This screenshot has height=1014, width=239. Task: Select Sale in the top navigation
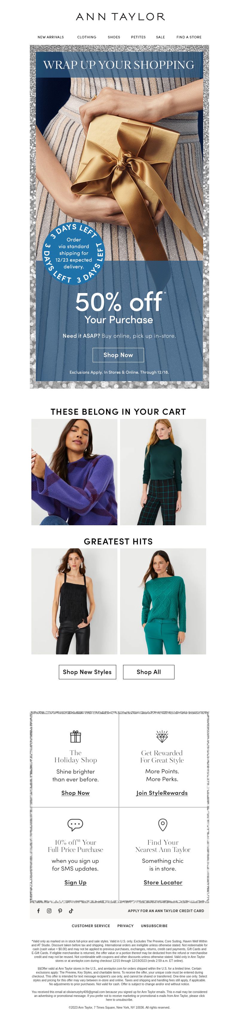tap(160, 37)
